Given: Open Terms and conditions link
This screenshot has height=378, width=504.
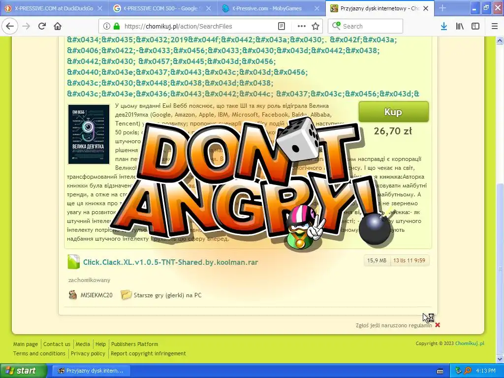Looking at the screenshot, I should (39, 353).
